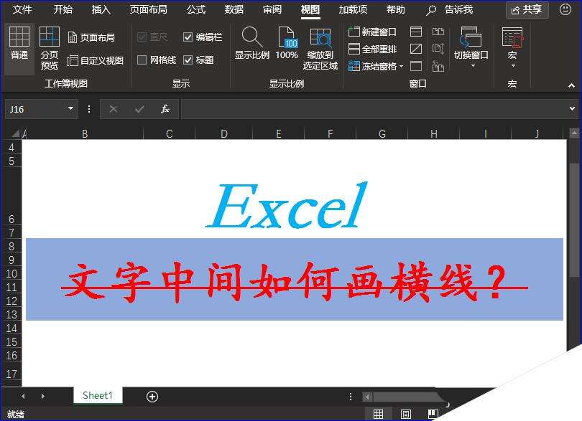Click the cancel (X) formula bar icon
This screenshot has width=582, height=421.
click(x=114, y=109)
